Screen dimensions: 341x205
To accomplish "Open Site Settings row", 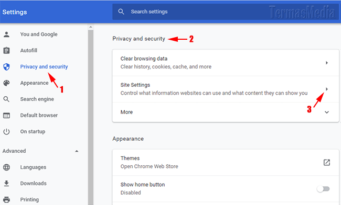I will click(x=226, y=89).
